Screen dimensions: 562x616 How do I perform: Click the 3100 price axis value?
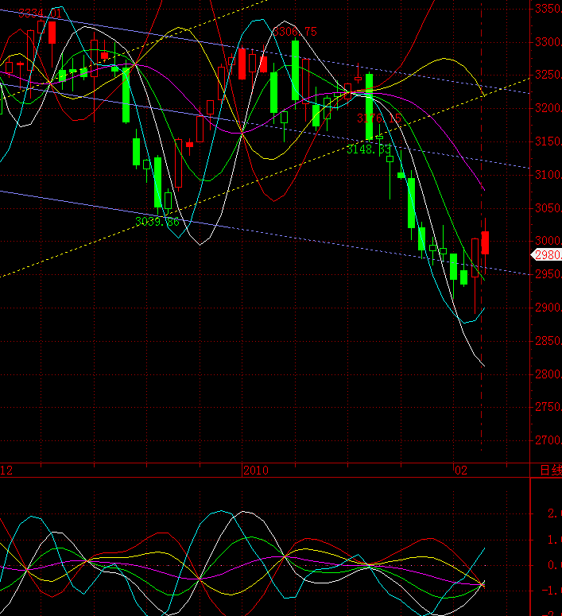(x=548, y=175)
